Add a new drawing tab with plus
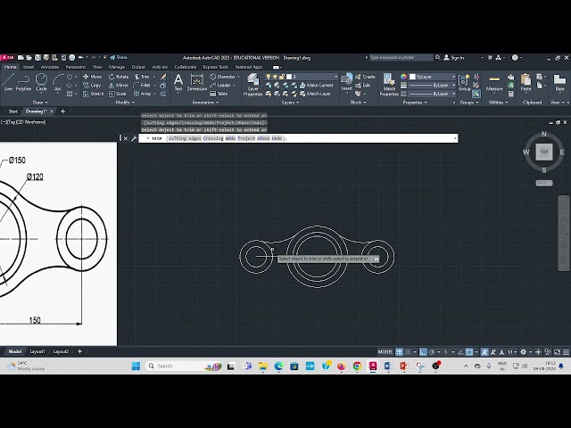571x428 pixels. coord(62,111)
